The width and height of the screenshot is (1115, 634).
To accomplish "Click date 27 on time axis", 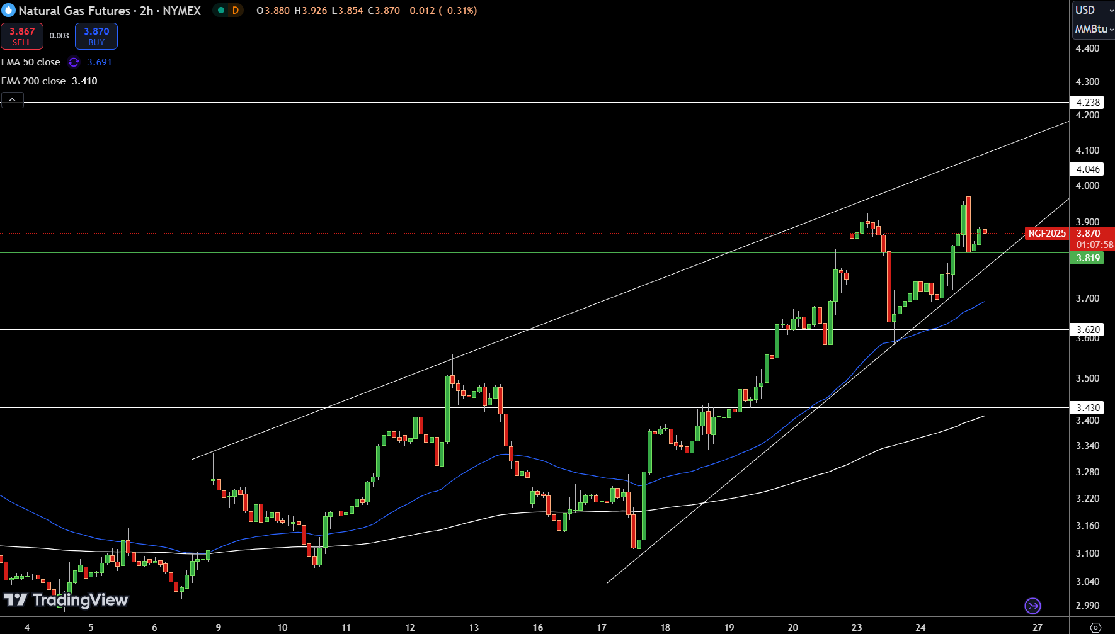I will pyautogui.click(x=1038, y=627).
